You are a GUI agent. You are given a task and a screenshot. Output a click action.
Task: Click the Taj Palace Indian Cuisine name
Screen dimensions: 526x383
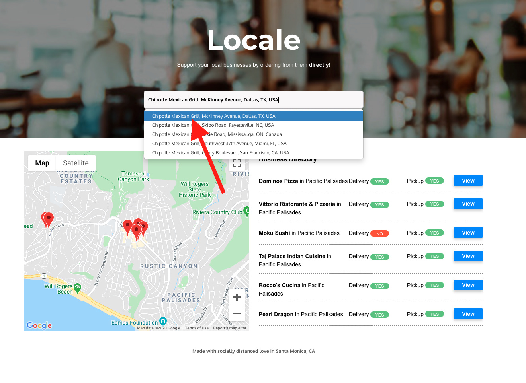[x=292, y=256]
